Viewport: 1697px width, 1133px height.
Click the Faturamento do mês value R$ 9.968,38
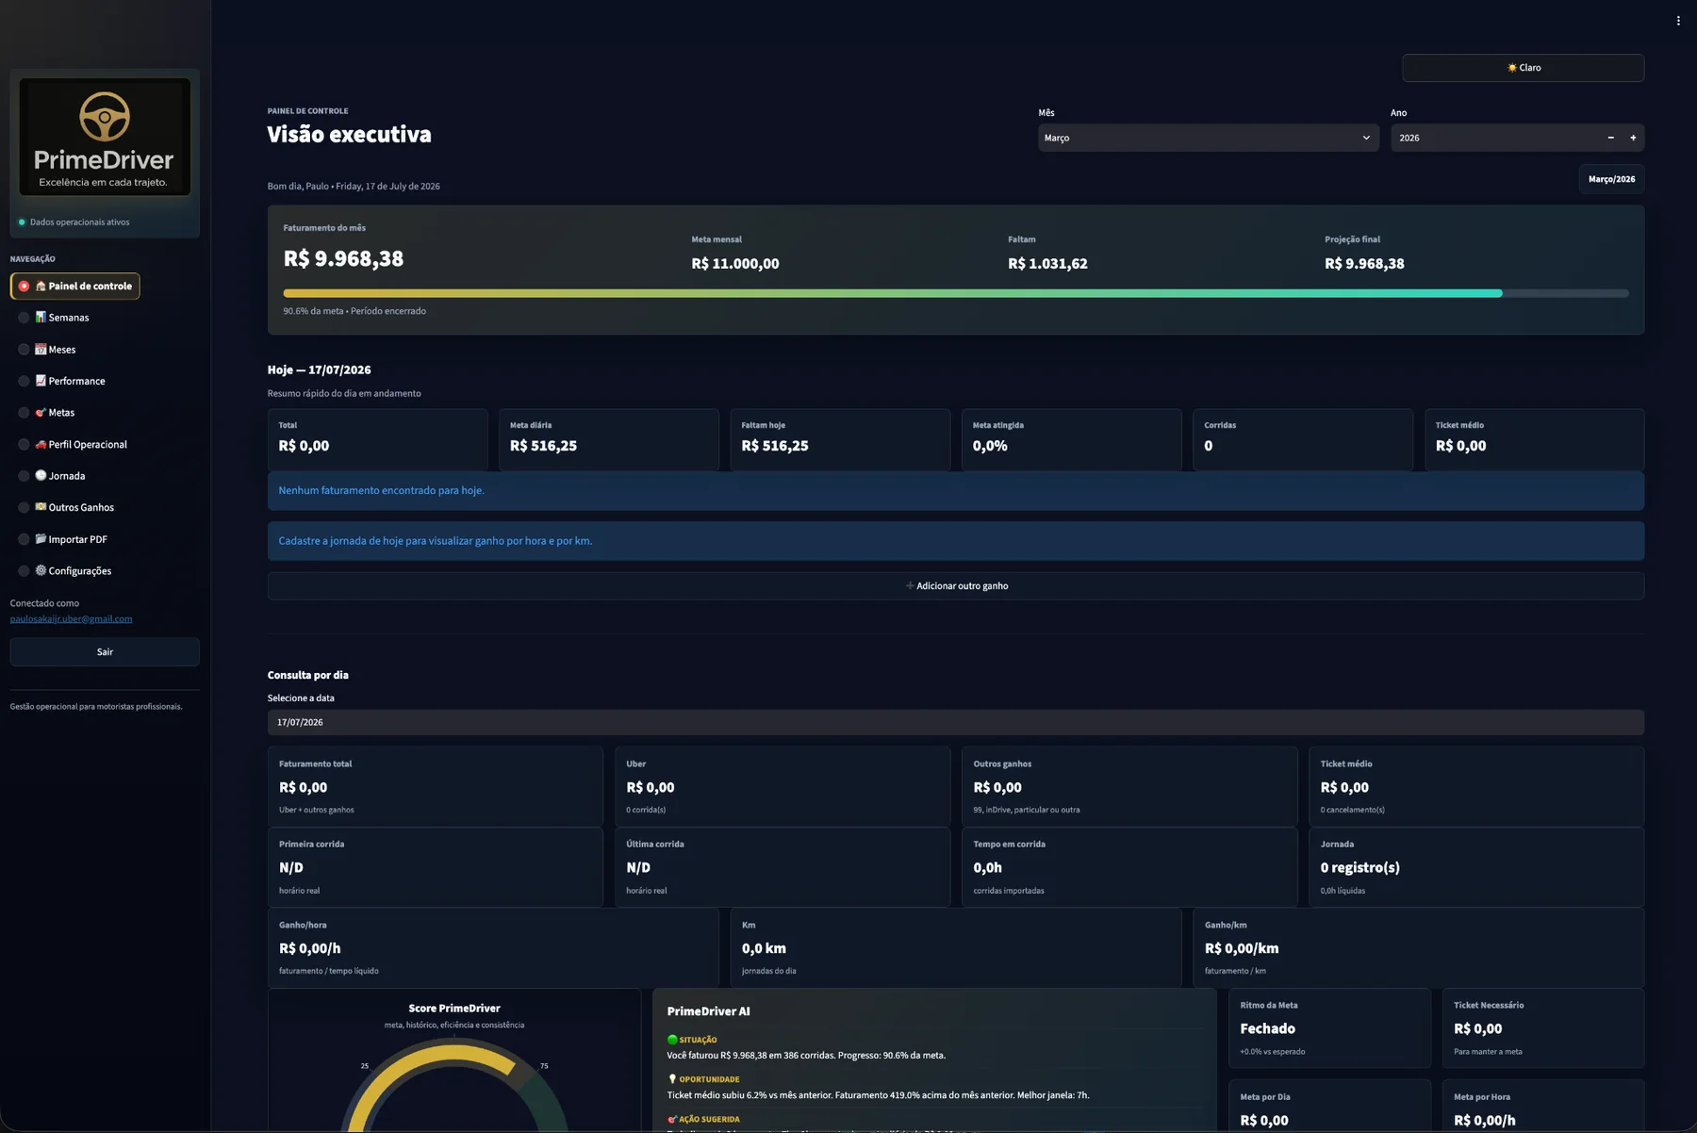(x=343, y=258)
